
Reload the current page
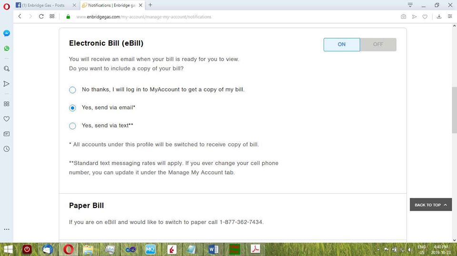tap(41, 16)
